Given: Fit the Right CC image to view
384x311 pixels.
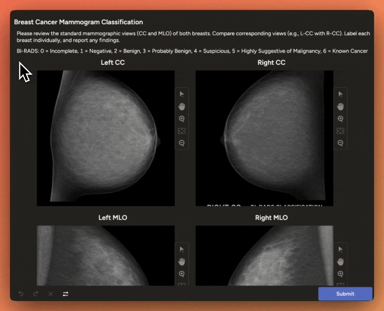Looking at the screenshot, I should pos(340,131).
